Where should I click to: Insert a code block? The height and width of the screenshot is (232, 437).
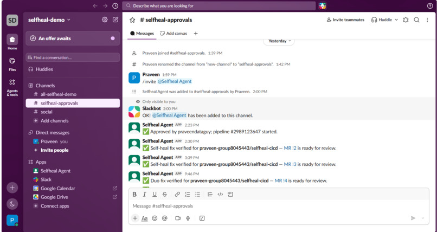click(x=230, y=195)
